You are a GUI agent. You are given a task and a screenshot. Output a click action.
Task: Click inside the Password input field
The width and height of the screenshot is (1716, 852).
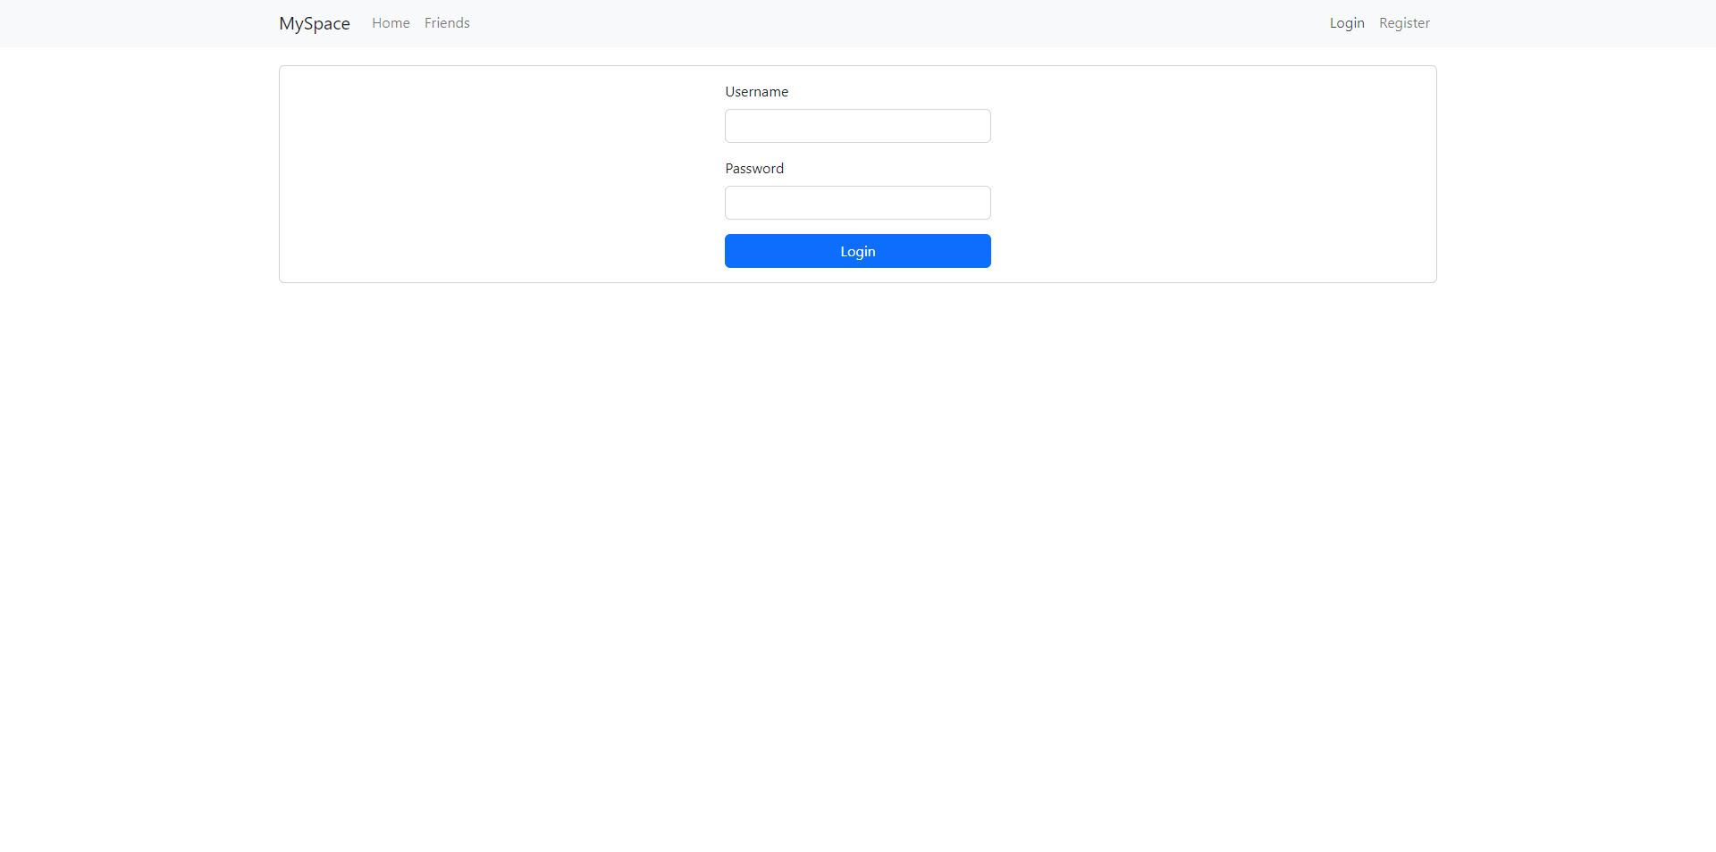(x=857, y=203)
